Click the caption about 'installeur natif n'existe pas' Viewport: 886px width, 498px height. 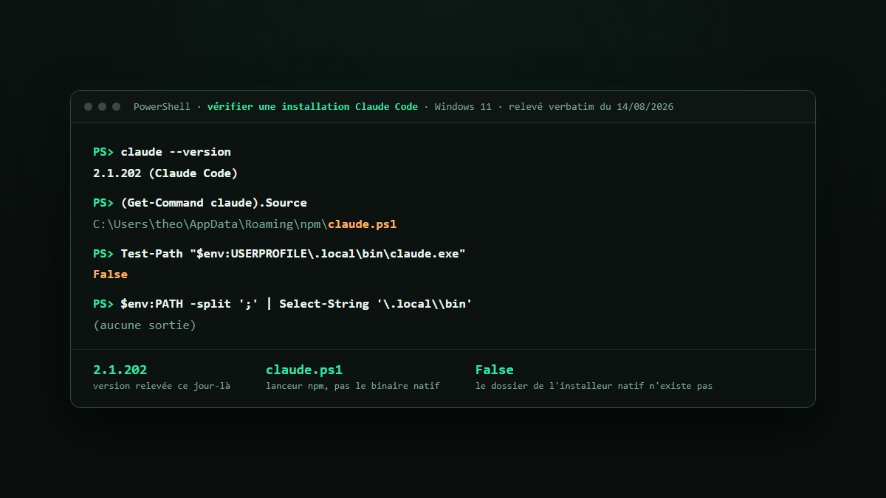click(594, 386)
